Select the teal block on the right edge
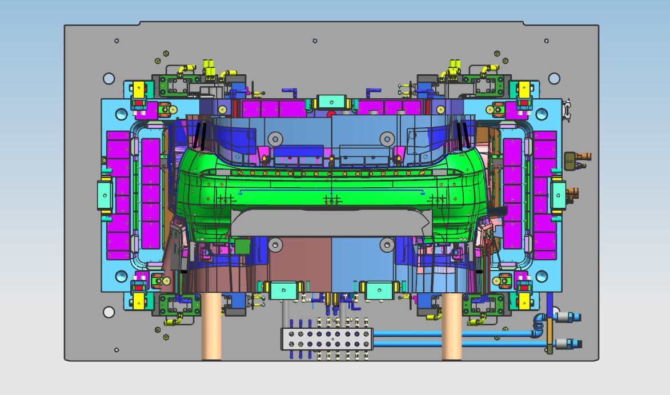Viewport: 670px width, 395px height. pyautogui.click(x=557, y=196)
